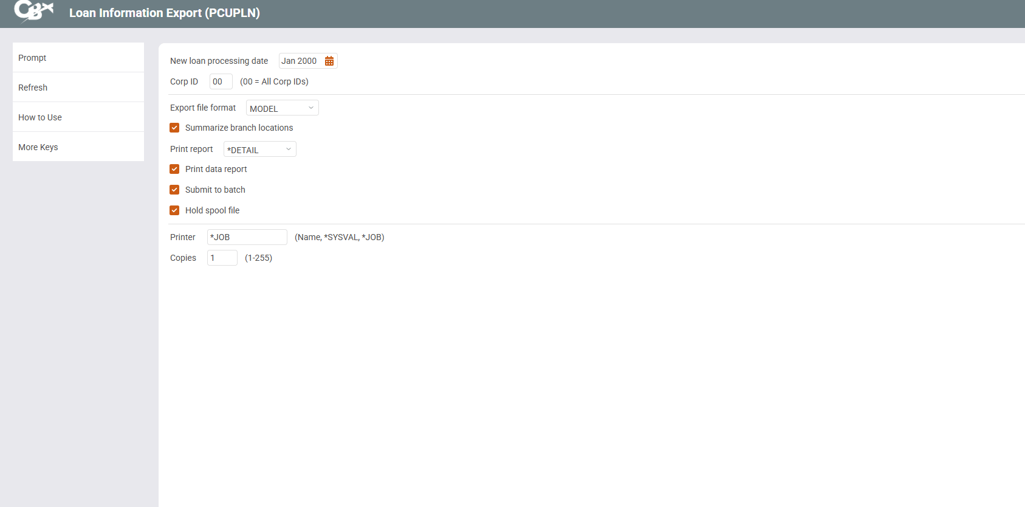Open the How to Use help item
Viewport: 1025px width, 507px height.
click(78, 117)
